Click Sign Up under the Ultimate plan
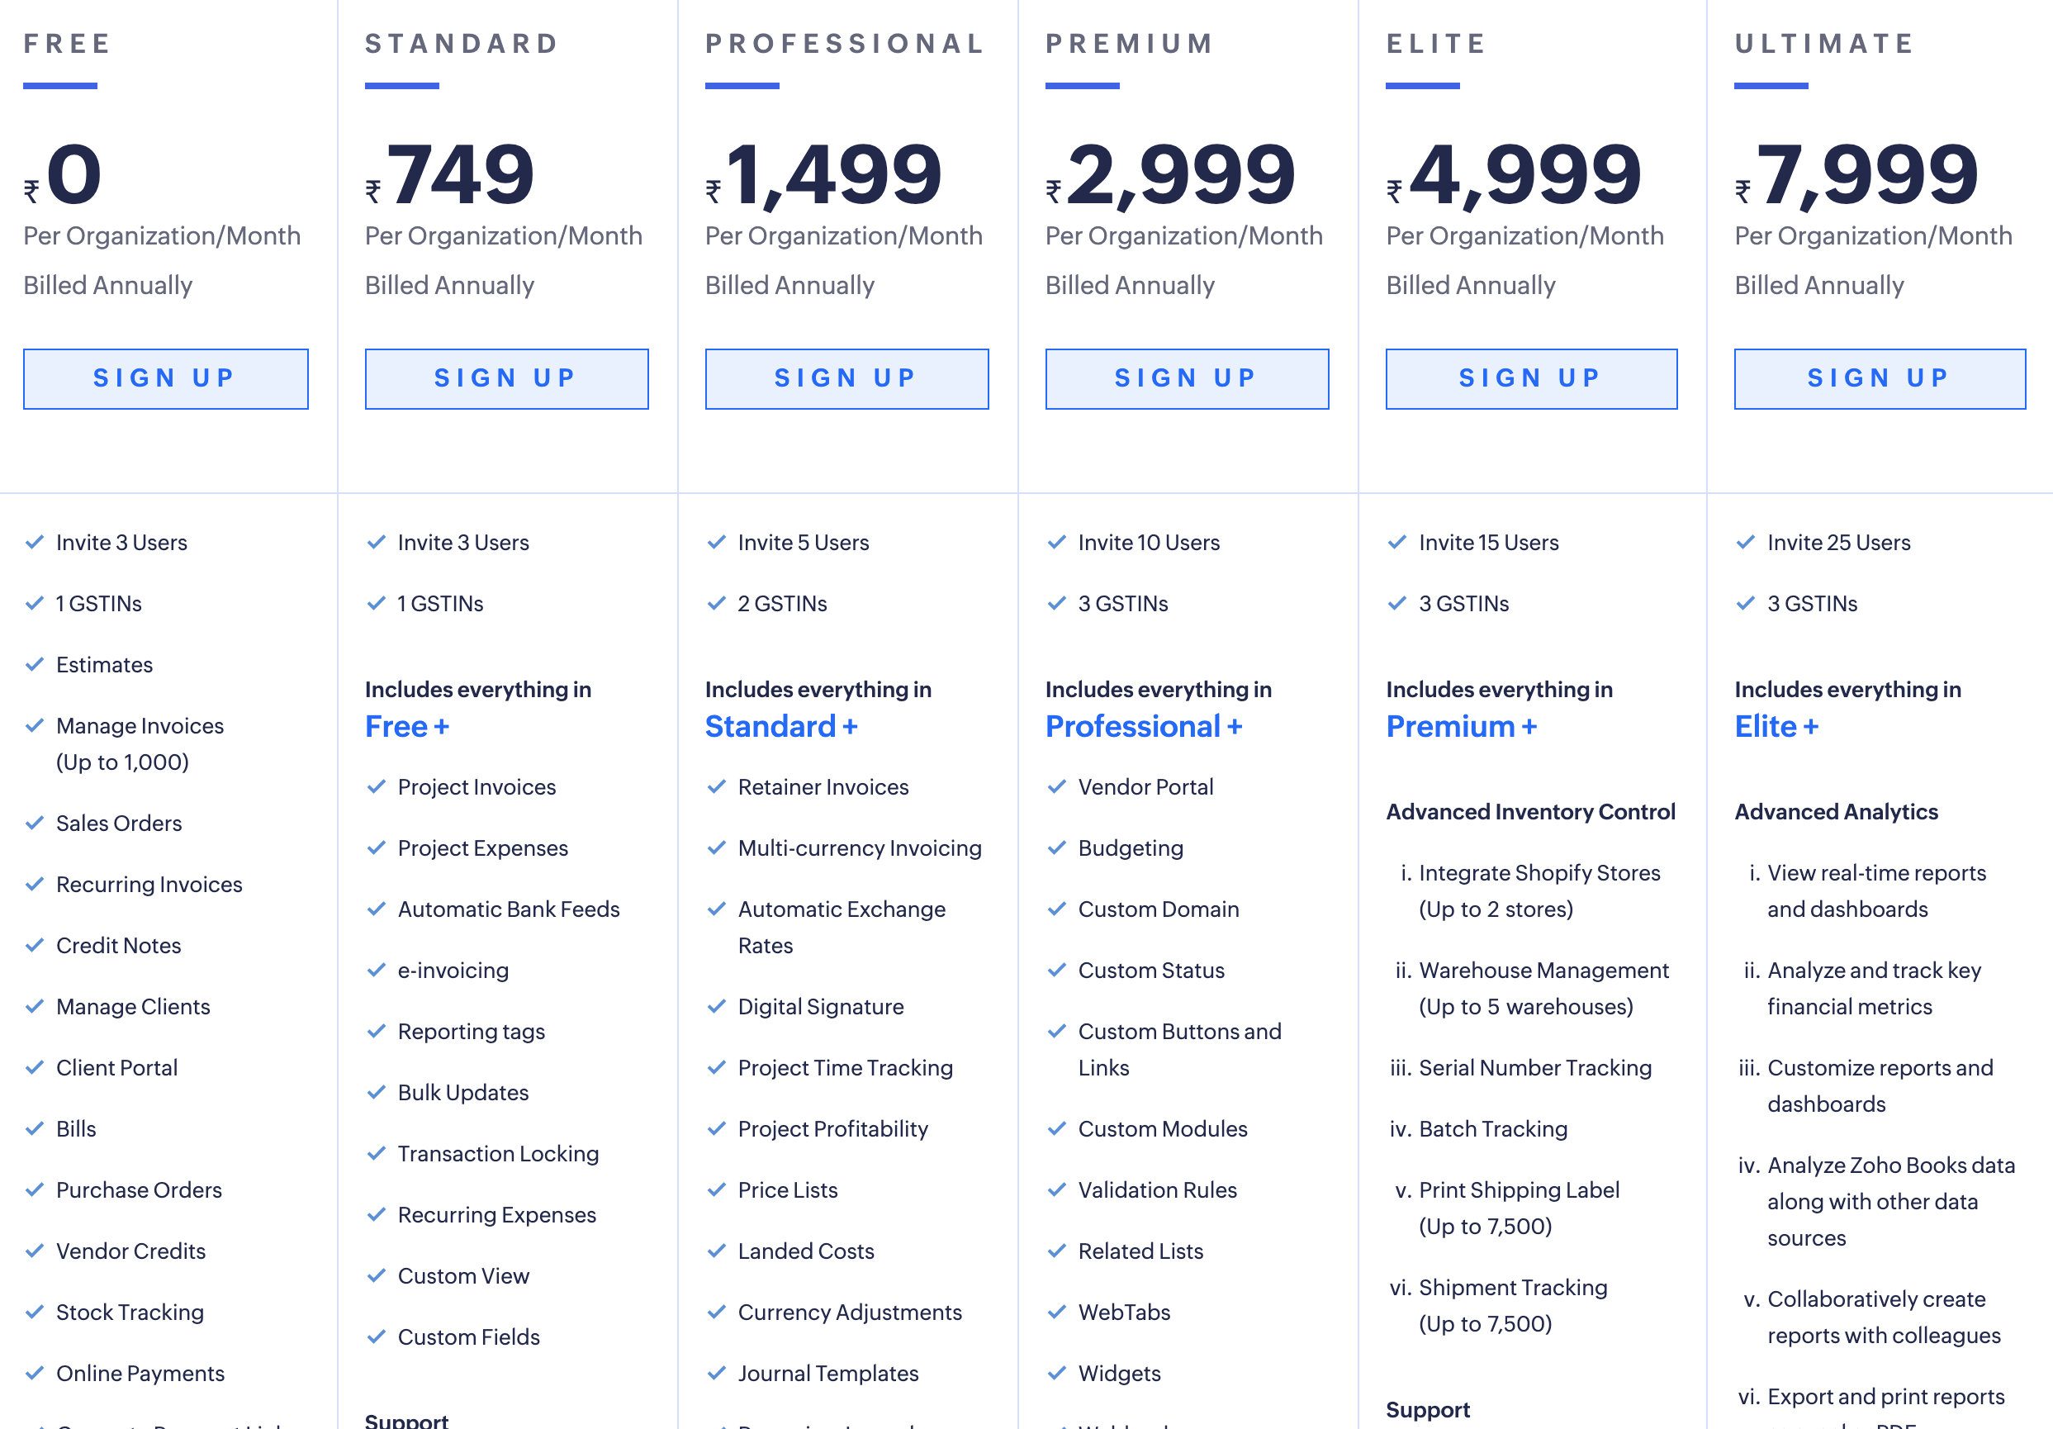This screenshot has height=1429, width=2053. click(1878, 378)
